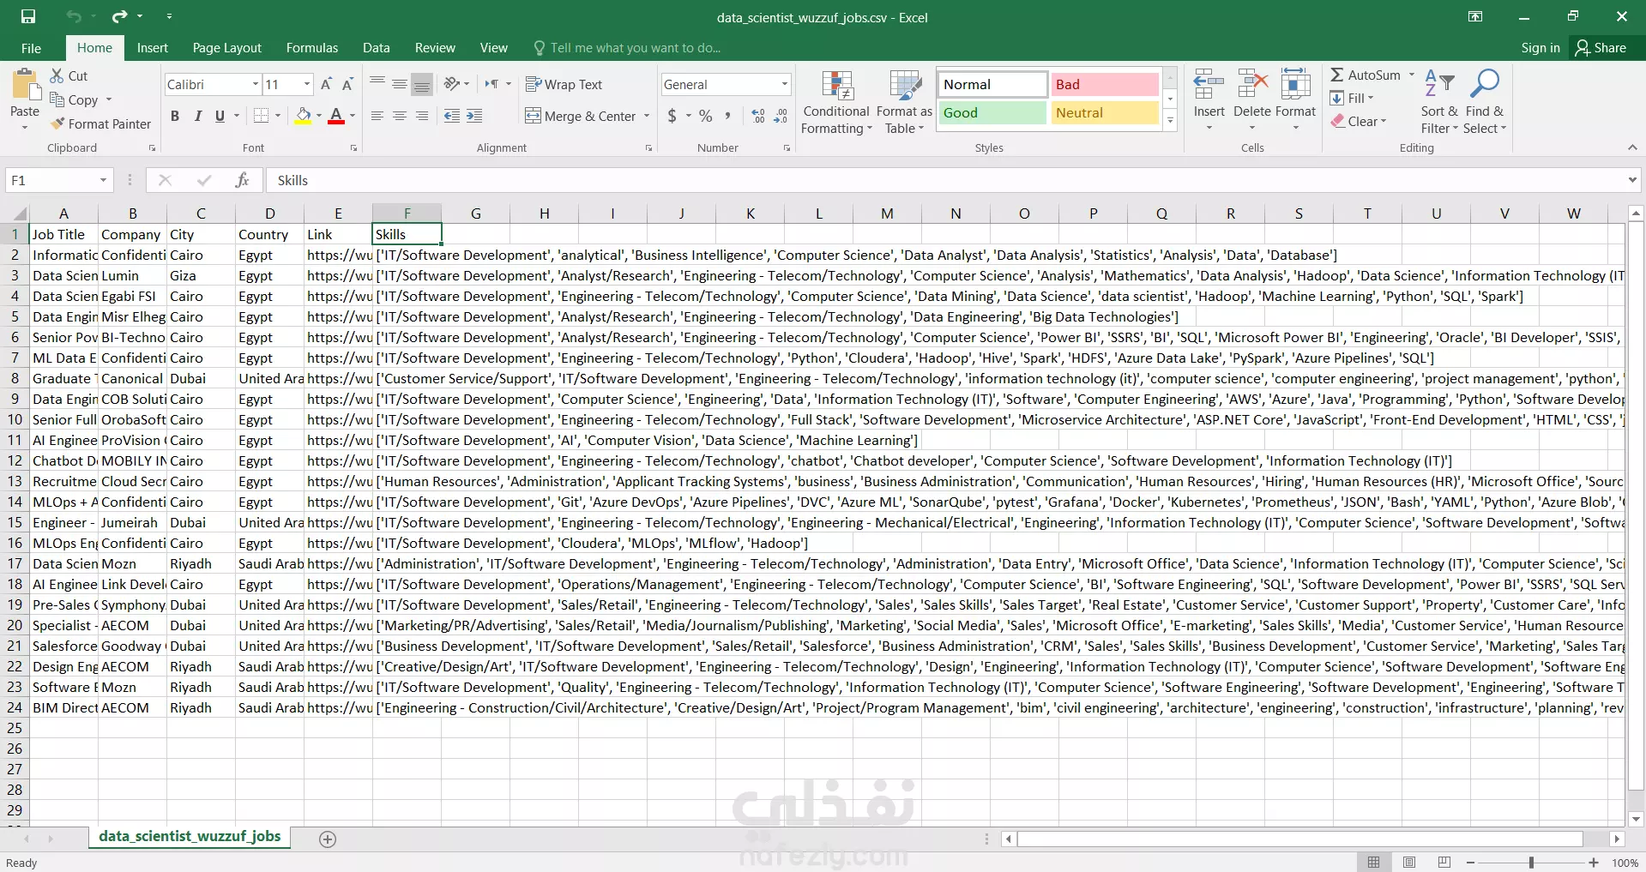The height and width of the screenshot is (872, 1646).
Task: Decrease font size with small A icon
Action: click(347, 84)
